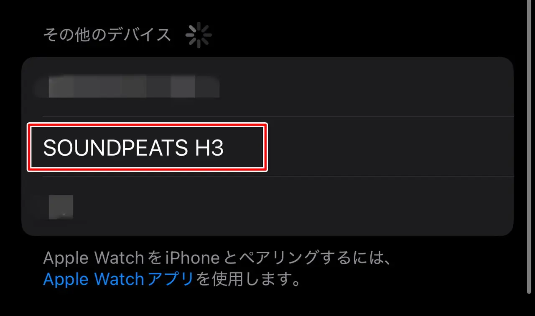Select the SOUNDPEATS H3 device to pair

267,147
